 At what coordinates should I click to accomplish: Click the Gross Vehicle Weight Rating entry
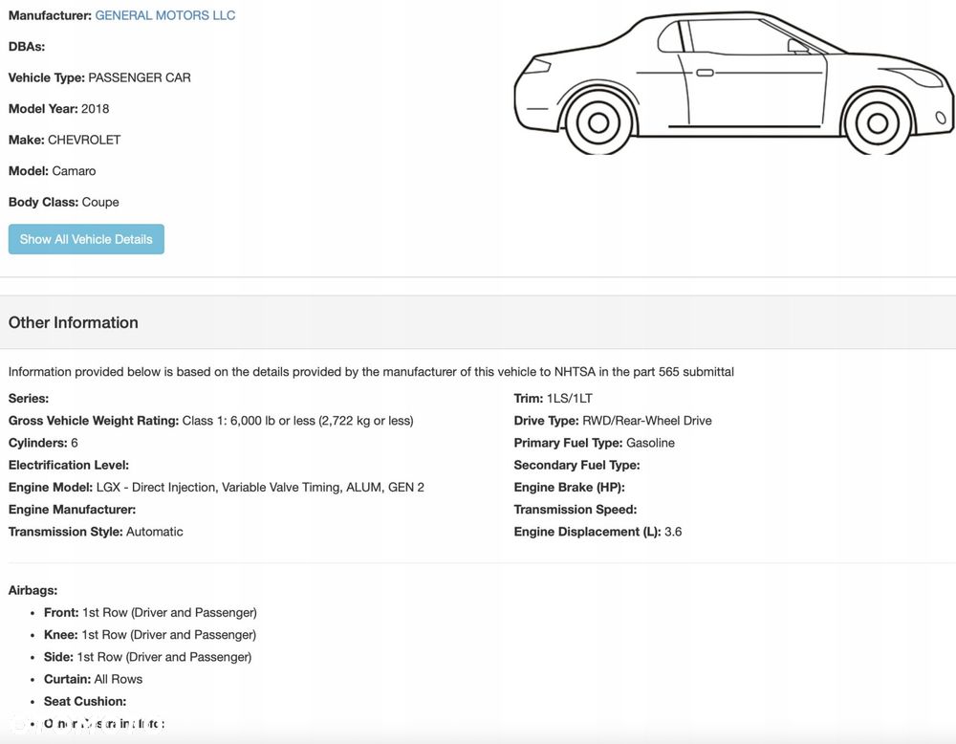point(211,420)
